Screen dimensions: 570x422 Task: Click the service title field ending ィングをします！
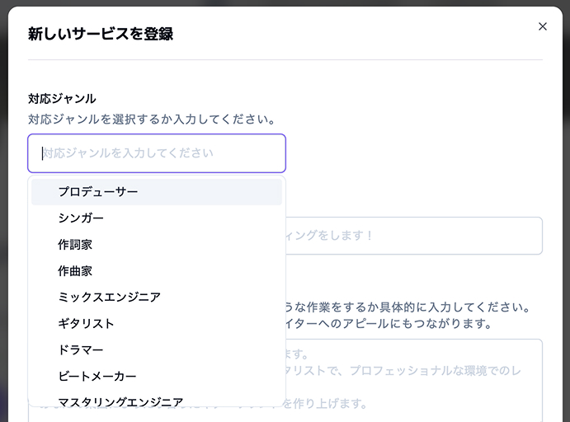pos(412,236)
